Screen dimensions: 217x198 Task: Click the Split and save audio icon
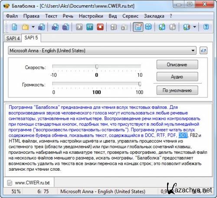pyautogui.click(x=66, y=27)
